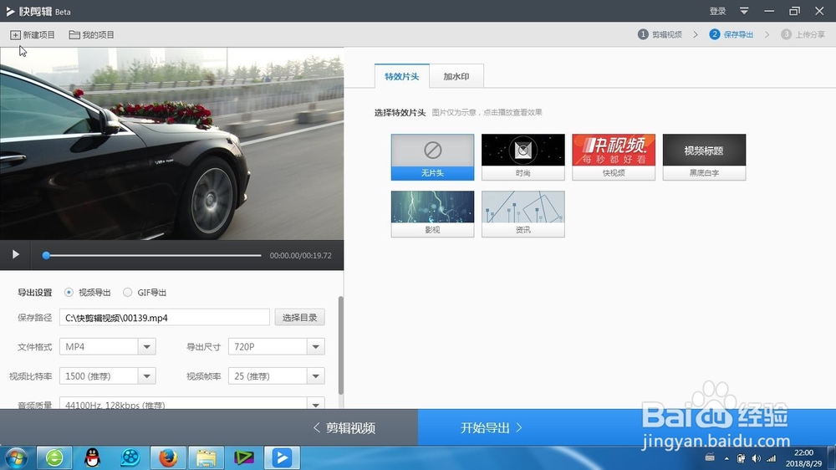Choose the 黑底白字 intro template

coord(704,157)
